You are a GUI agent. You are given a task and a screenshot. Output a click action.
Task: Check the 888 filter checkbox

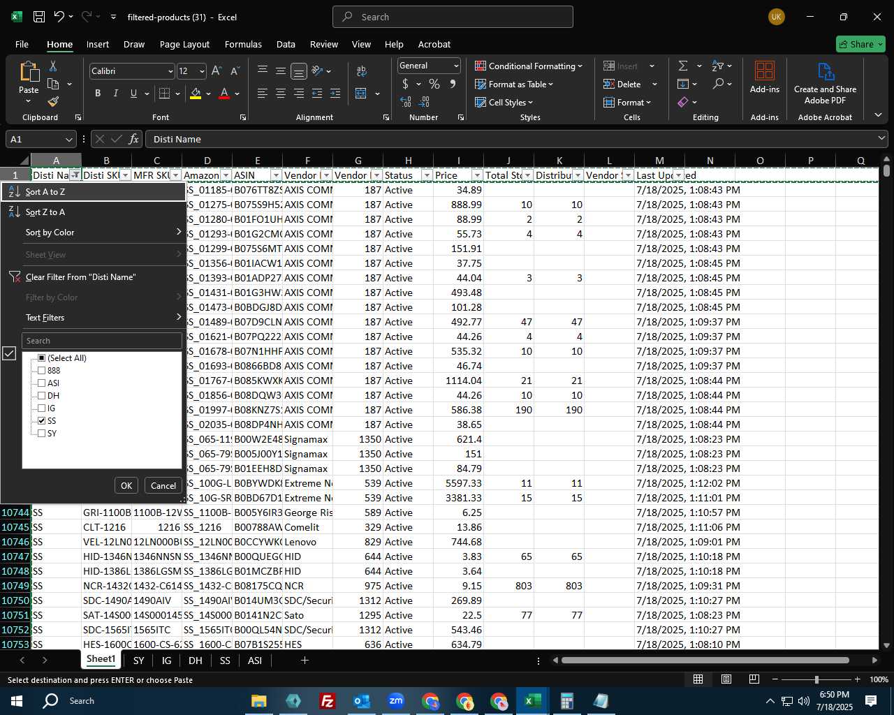point(42,370)
